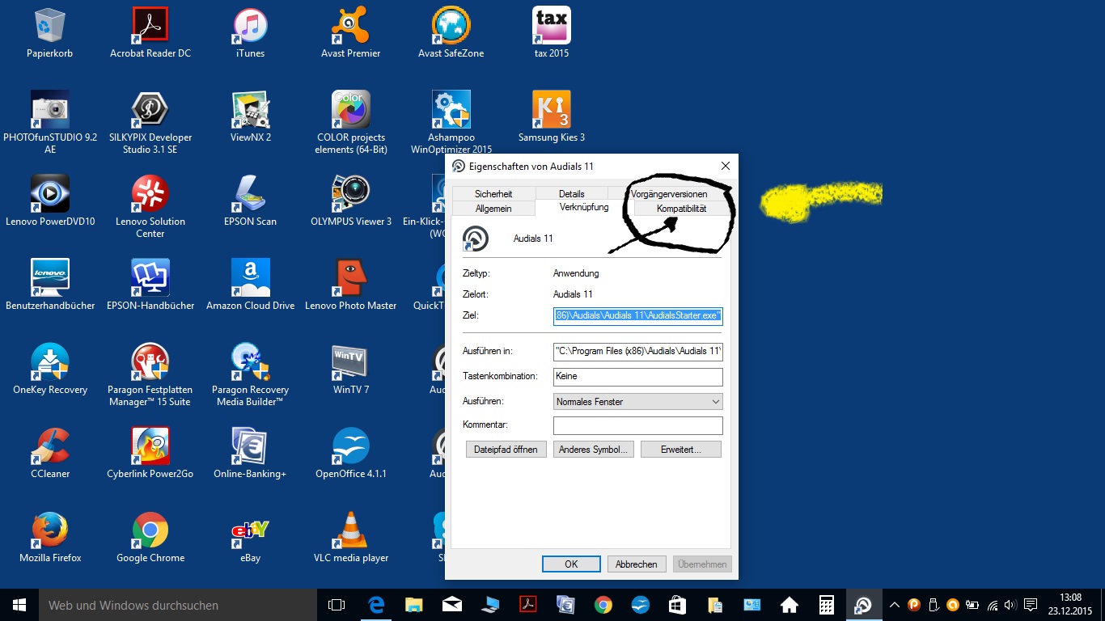The height and width of the screenshot is (621, 1105).
Task: Open the Windows Start menu
Action: click(x=19, y=605)
